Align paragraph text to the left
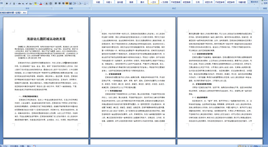The image size is (268, 147). (56, 4)
